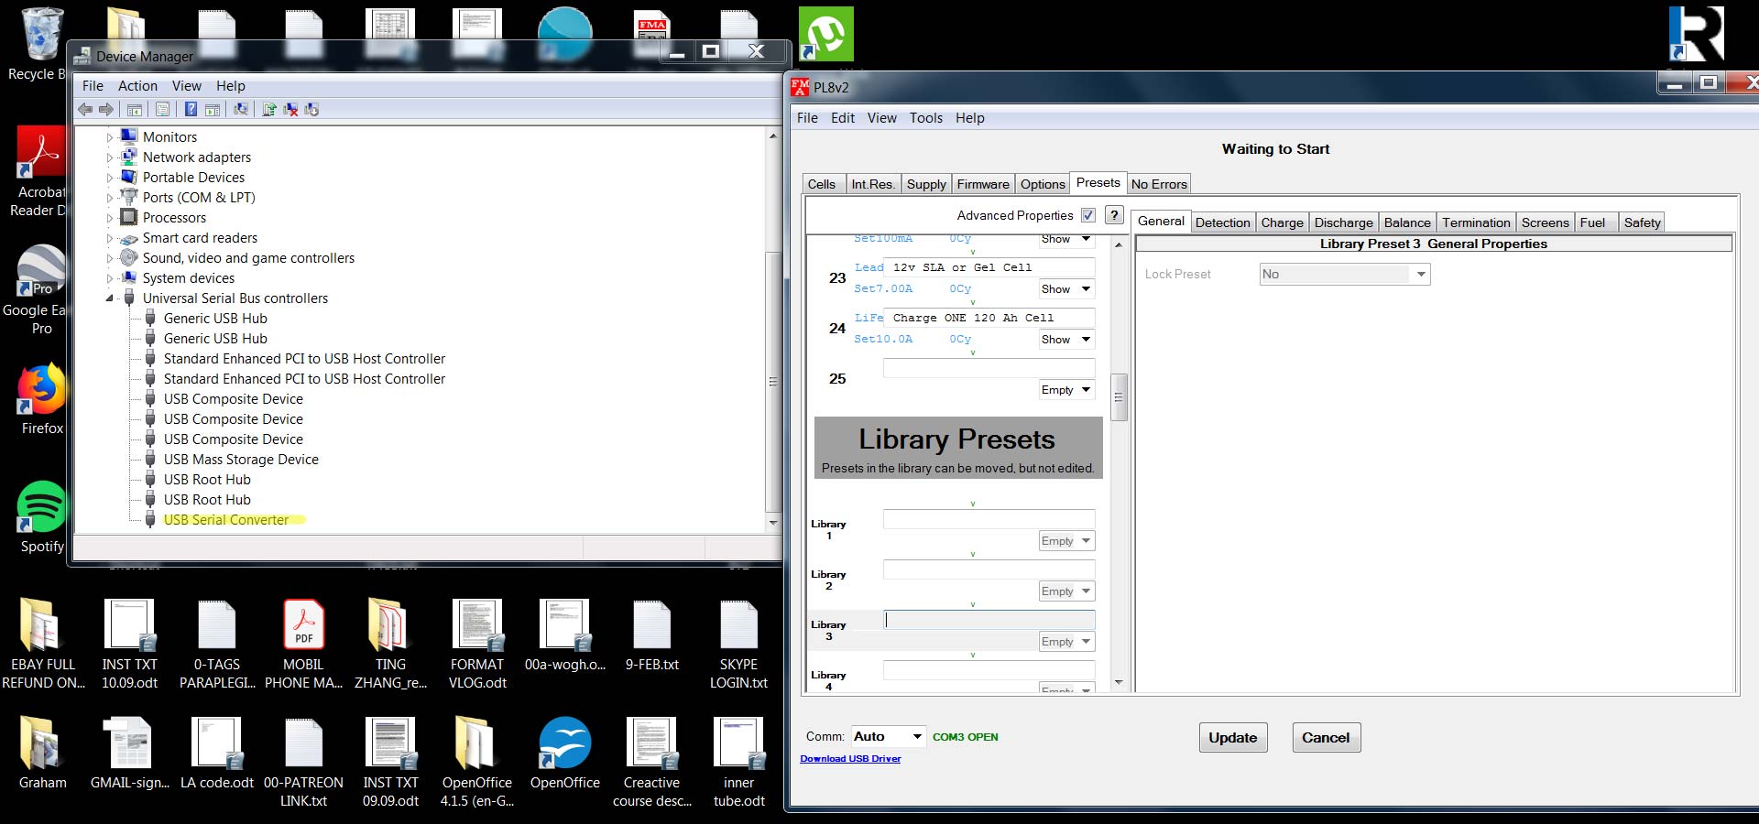This screenshot has height=824, width=1759.
Task: Open the Lock Preset dropdown
Action: click(x=1420, y=275)
